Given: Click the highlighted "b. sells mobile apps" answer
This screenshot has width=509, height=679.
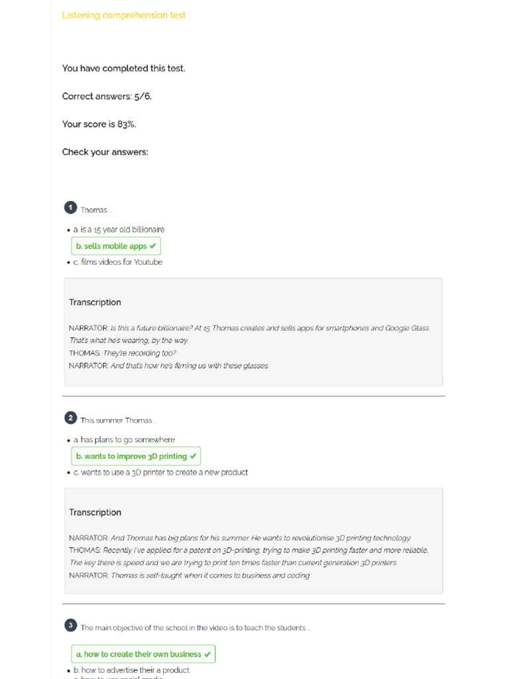Looking at the screenshot, I should click(x=111, y=246).
